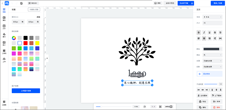Image resolution: width=226 pixels, height=110 pixels.
Task: Align text center
Action: click(204, 38)
